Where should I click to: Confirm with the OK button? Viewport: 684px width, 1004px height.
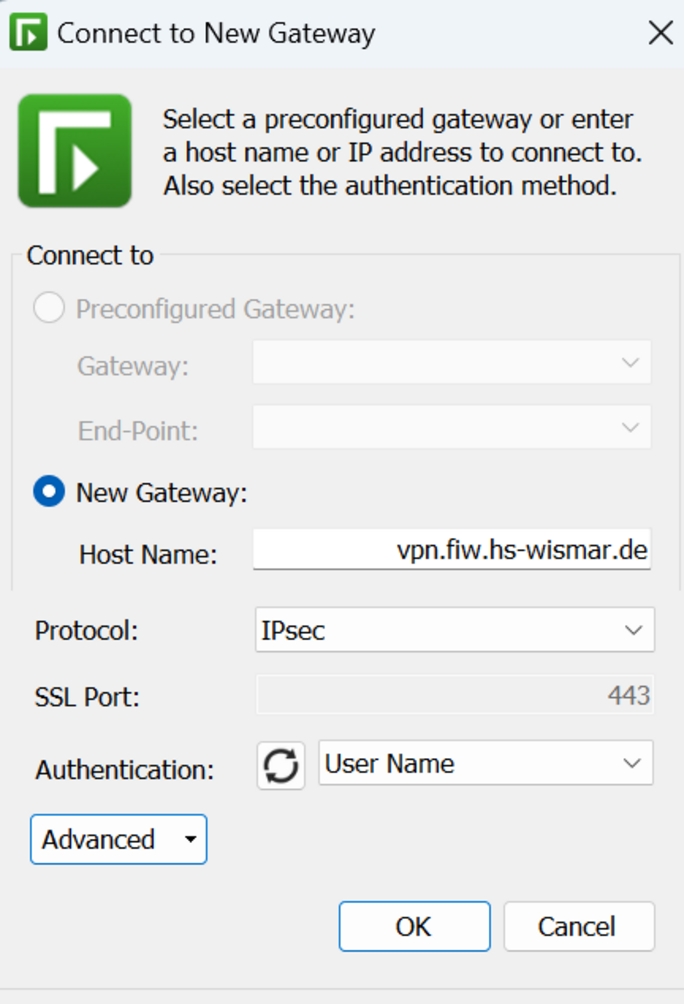[x=414, y=926]
